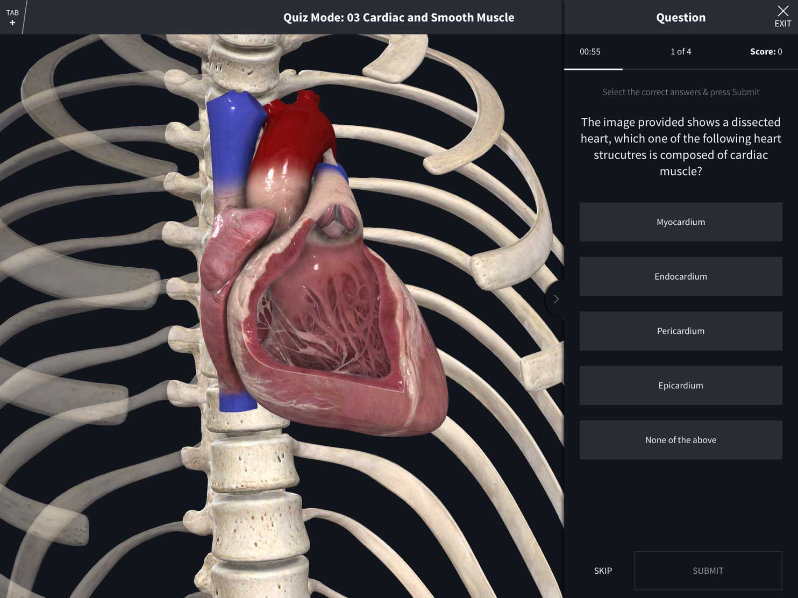Submit the selected answer
798x598 pixels.
tap(708, 571)
